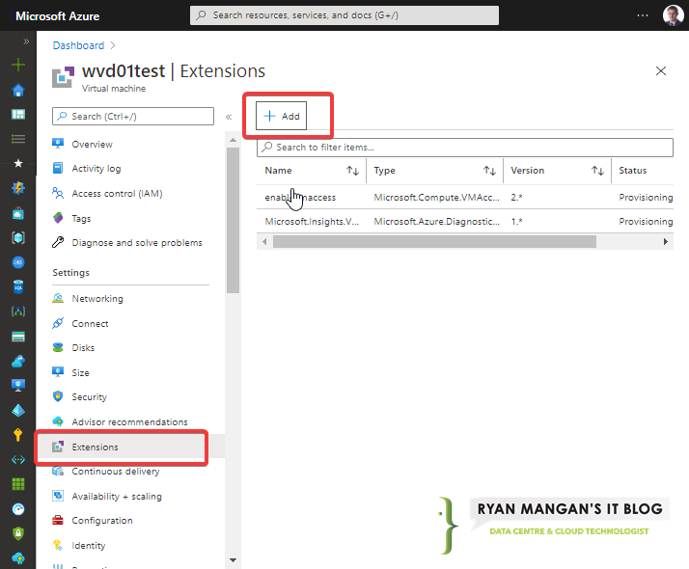Click the Favorites star icon in the sidebar
The height and width of the screenshot is (569, 689).
coord(18,163)
